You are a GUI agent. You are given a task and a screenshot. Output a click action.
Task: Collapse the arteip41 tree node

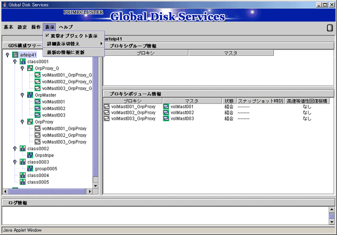coord(7,55)
